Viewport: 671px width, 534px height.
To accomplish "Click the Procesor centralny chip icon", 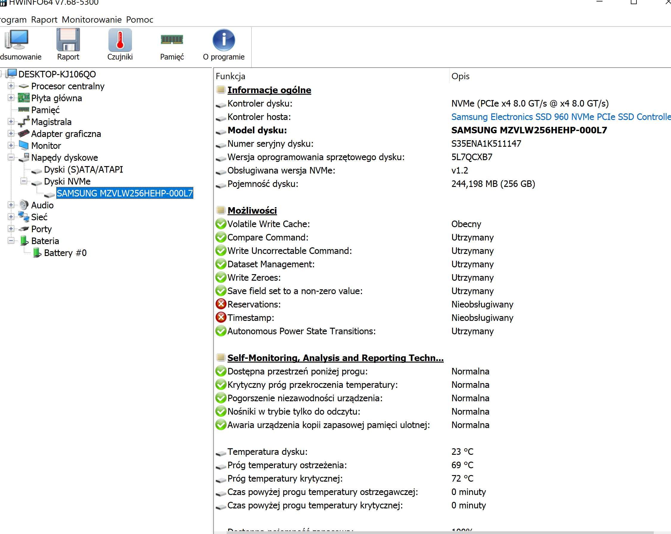I will [24, 86].
